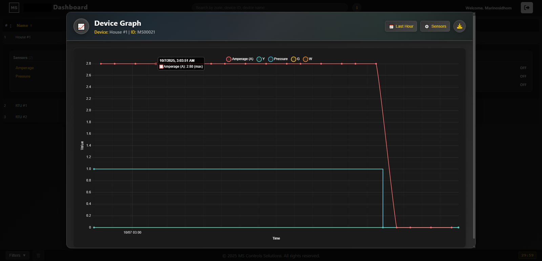Select the House #1 row
Viewport: 542px width, 261px height.
pos(23,37)
